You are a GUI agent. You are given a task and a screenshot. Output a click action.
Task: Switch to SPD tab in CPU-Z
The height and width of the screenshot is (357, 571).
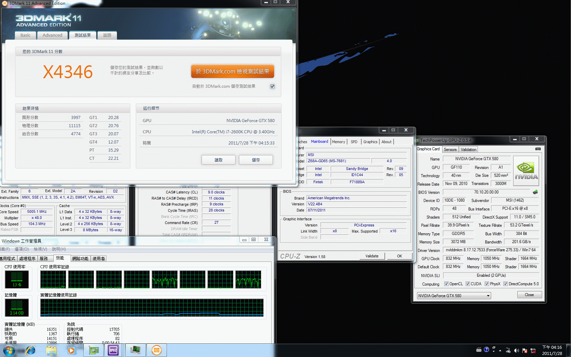click(x=354, y=142)
